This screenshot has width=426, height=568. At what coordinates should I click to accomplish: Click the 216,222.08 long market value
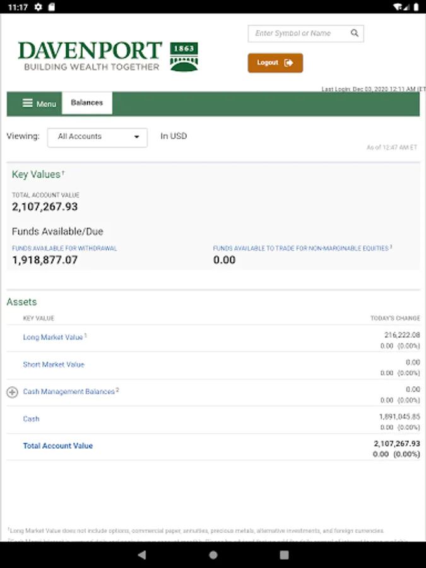(402, 335)
